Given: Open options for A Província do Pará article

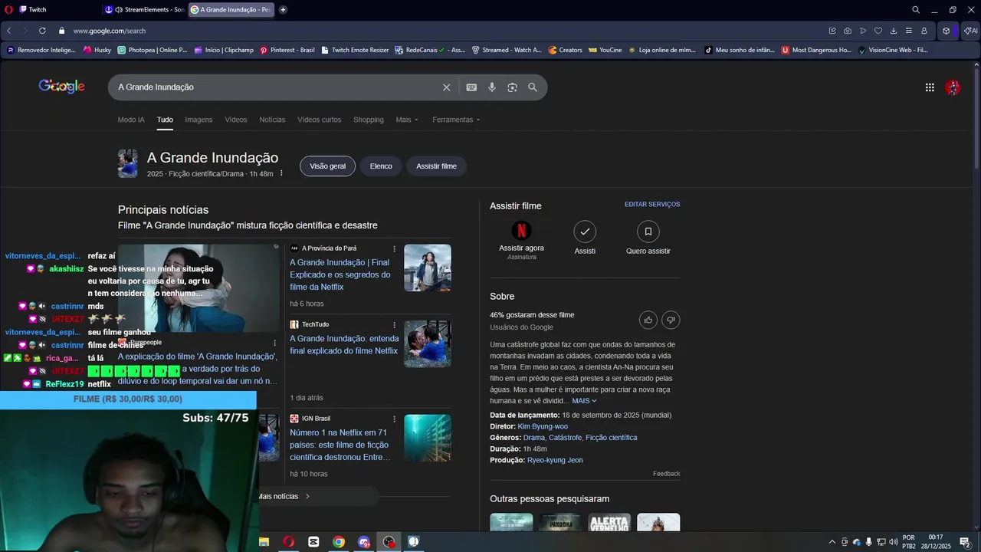Looking at the screenshot, I should tap(395, 248).
